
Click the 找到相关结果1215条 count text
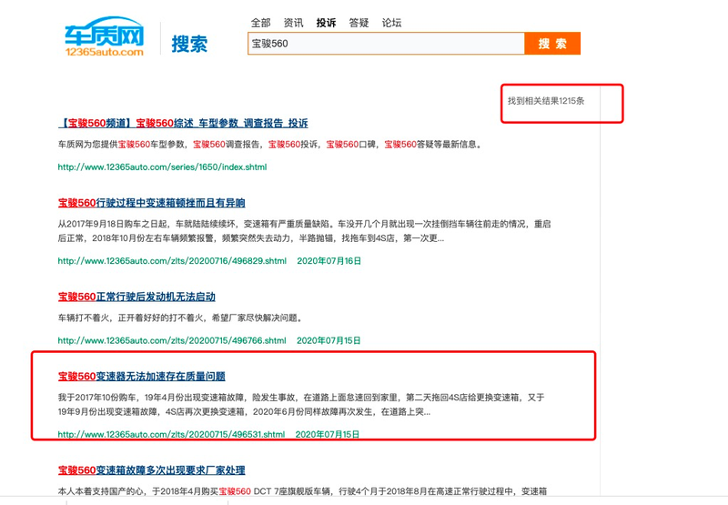(x=546, y=101)
